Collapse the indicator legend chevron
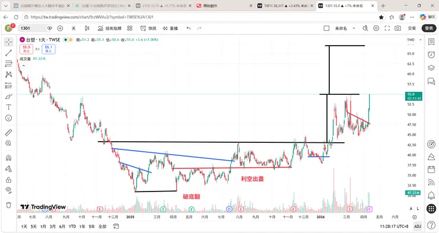439x233 pixels. point(24,66)
